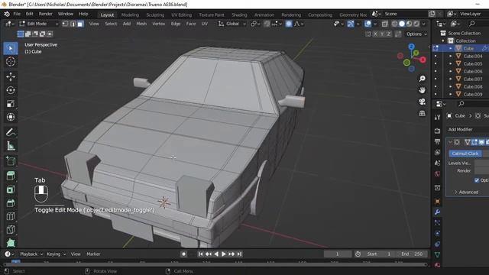Enable vertex select mode
Screen dimensions: 489x275
pos(65,24)
